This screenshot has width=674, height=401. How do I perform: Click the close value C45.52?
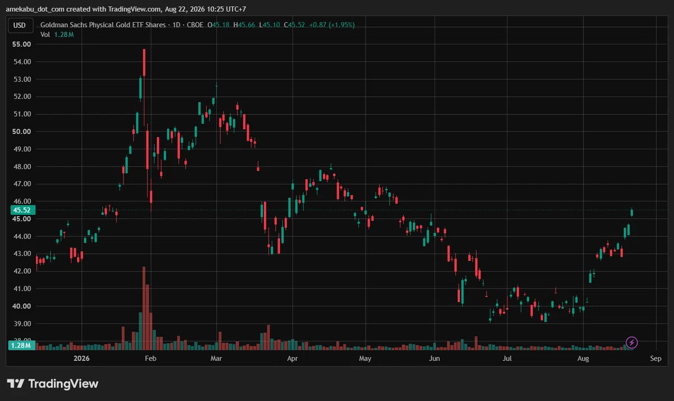point(294,25)
